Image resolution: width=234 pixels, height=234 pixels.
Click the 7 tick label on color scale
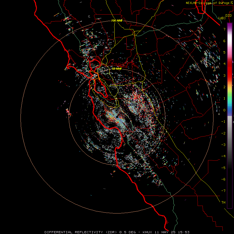pos(224,29)
